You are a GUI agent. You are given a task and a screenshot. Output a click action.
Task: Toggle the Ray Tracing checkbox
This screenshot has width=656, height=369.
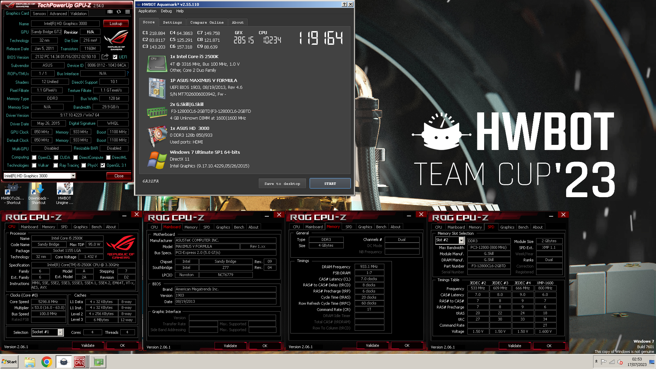pos(56,165)
